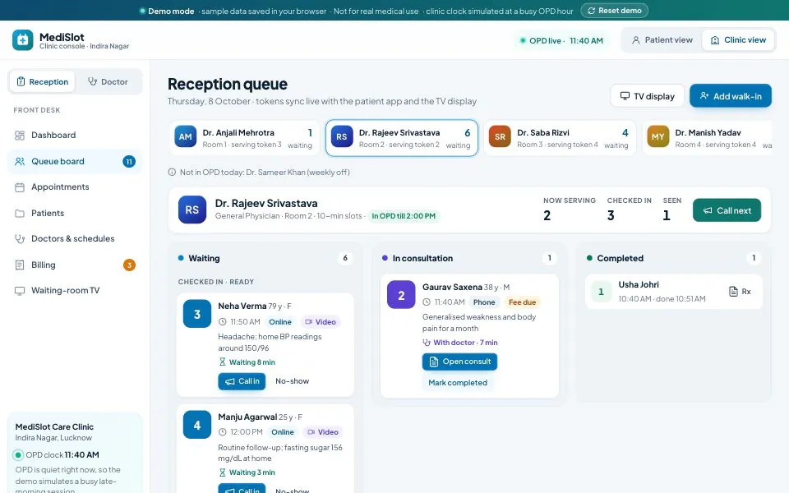789x493 pixels.
Task: Open Dashboard from the sidebar
Action: point(75,135)
